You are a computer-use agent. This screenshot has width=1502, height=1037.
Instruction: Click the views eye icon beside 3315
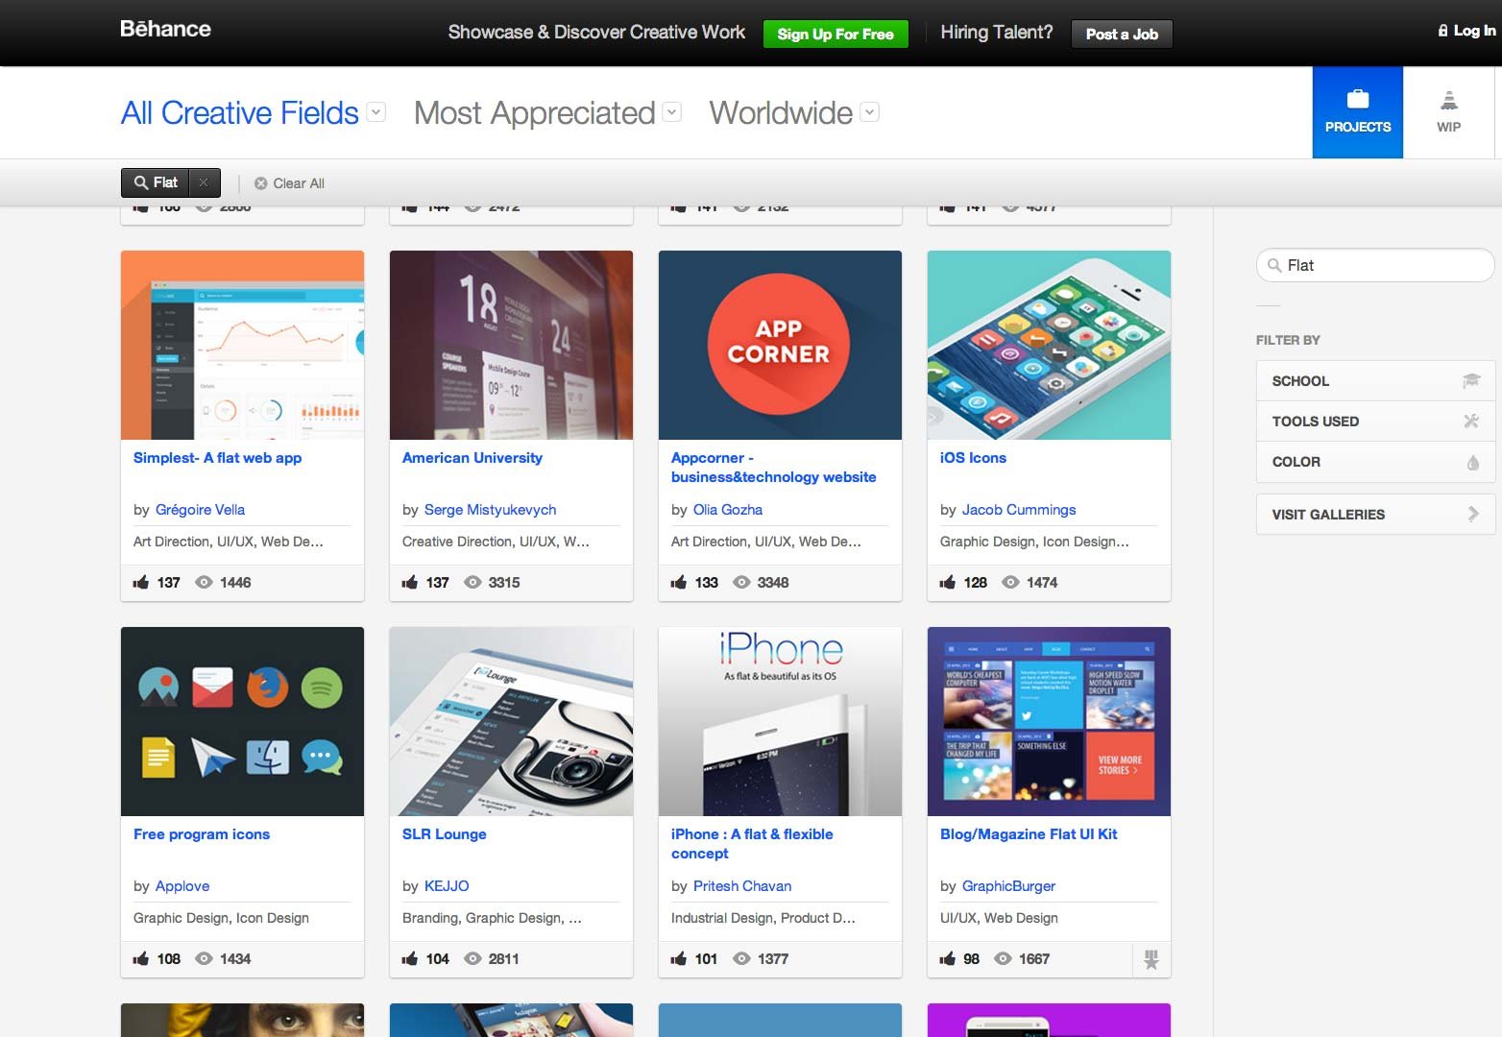[x=472, y=582]
